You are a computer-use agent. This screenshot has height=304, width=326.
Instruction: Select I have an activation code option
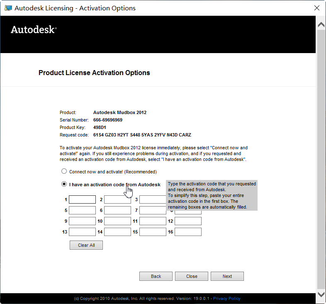click(64, 184)
